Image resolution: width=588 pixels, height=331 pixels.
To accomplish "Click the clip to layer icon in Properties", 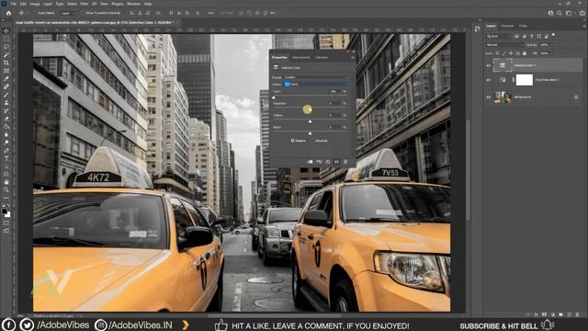I will [x=311, y=162].
